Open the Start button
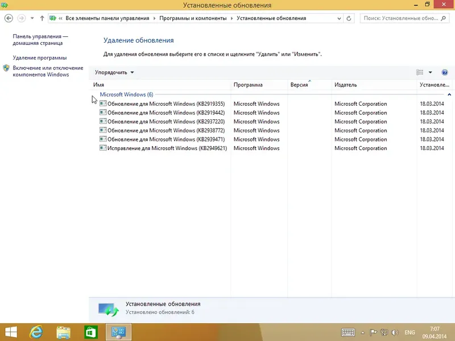 click(11, 332)
